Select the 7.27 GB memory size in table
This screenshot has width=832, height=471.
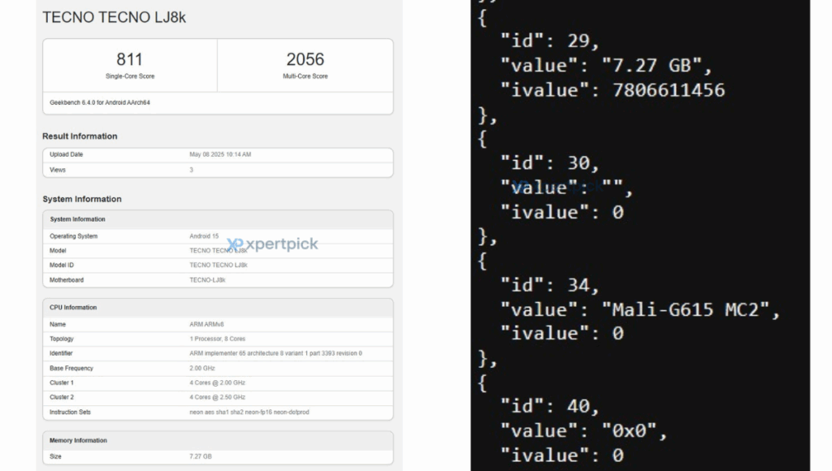[x=201, y=456]
